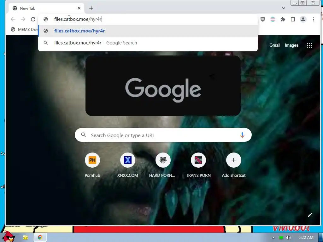Click the 5:22 AM taskbar clock
323x242 pixels.
306,238
